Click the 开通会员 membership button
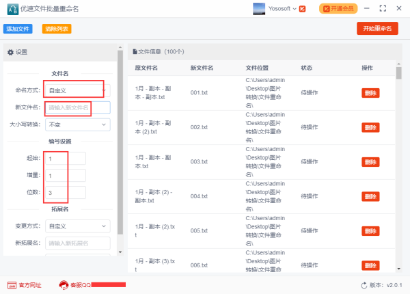 [338, 9]
